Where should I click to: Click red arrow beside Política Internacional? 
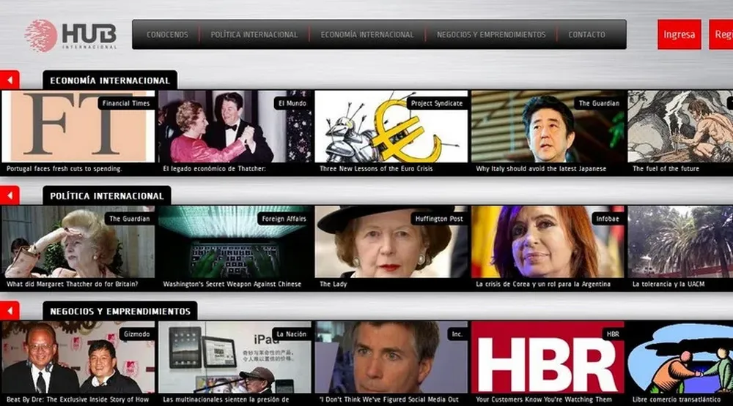point(10,195)
